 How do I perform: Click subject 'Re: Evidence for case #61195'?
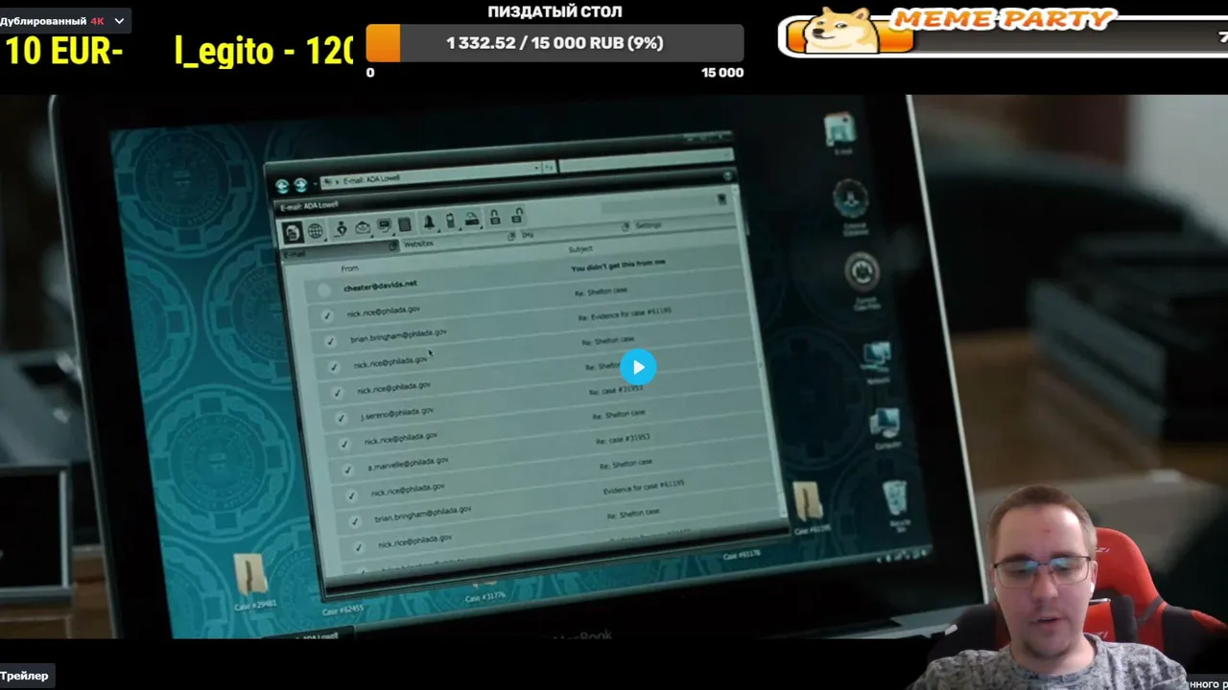coord(625,313)
